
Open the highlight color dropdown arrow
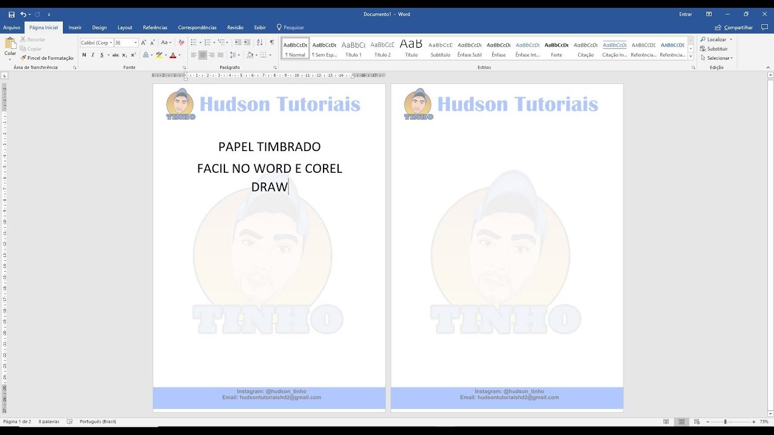pos(166,55)
